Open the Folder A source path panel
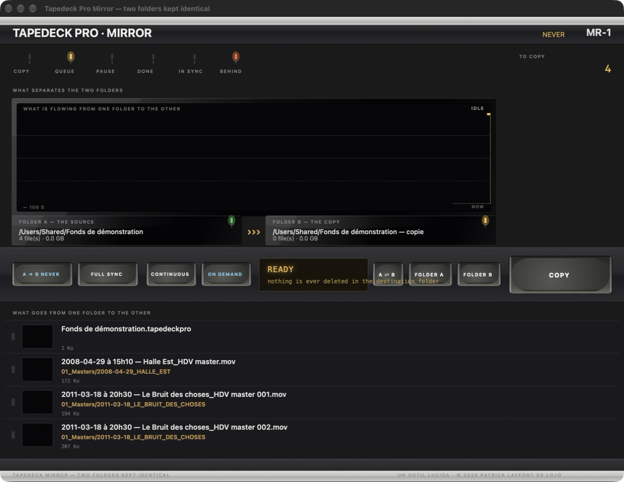The image size is (624, 482). pyautogui.click(x=126, y=230)
